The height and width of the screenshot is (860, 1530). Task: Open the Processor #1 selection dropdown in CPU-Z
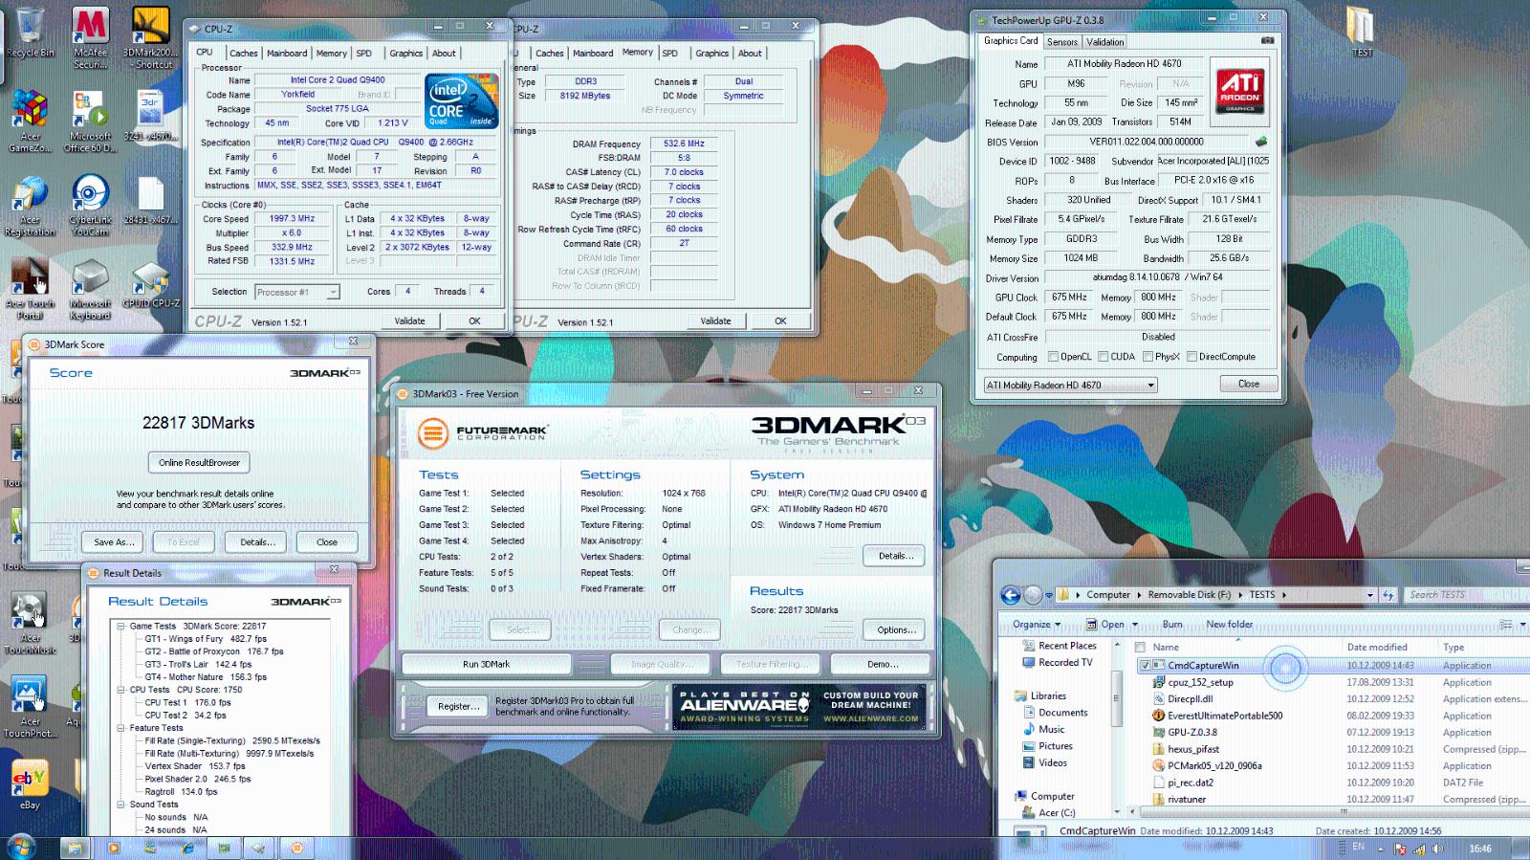tap(296, 292)
